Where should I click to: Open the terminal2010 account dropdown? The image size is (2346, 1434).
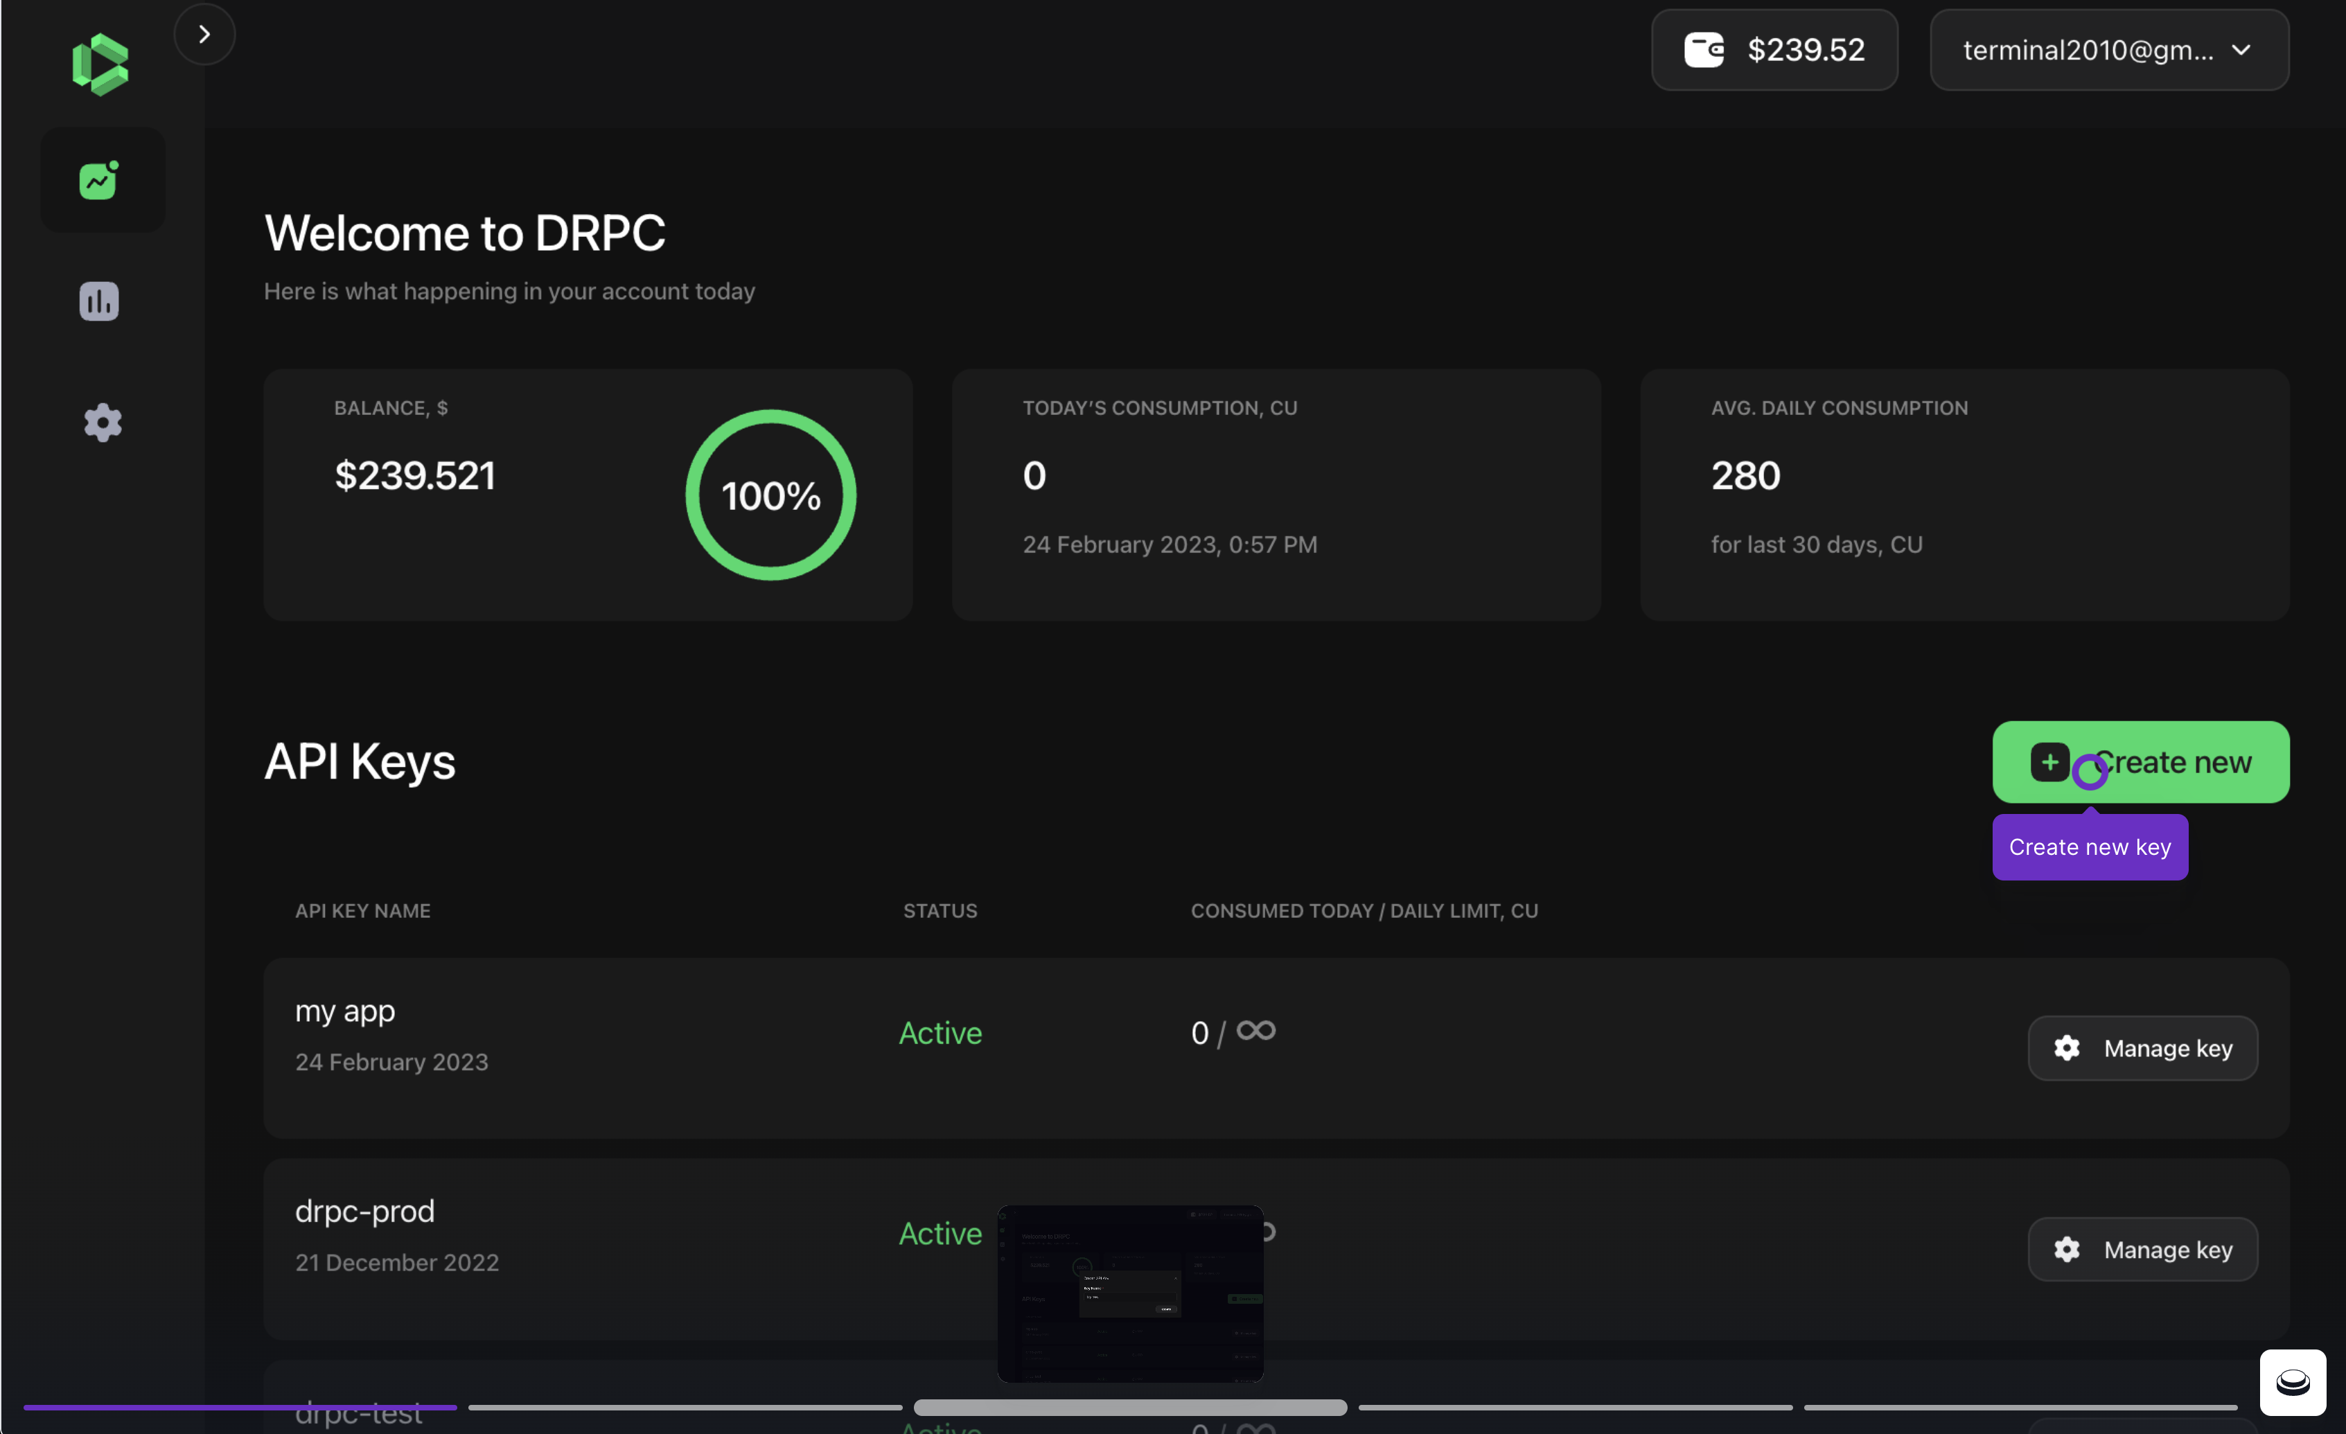tap(2087, 49)
